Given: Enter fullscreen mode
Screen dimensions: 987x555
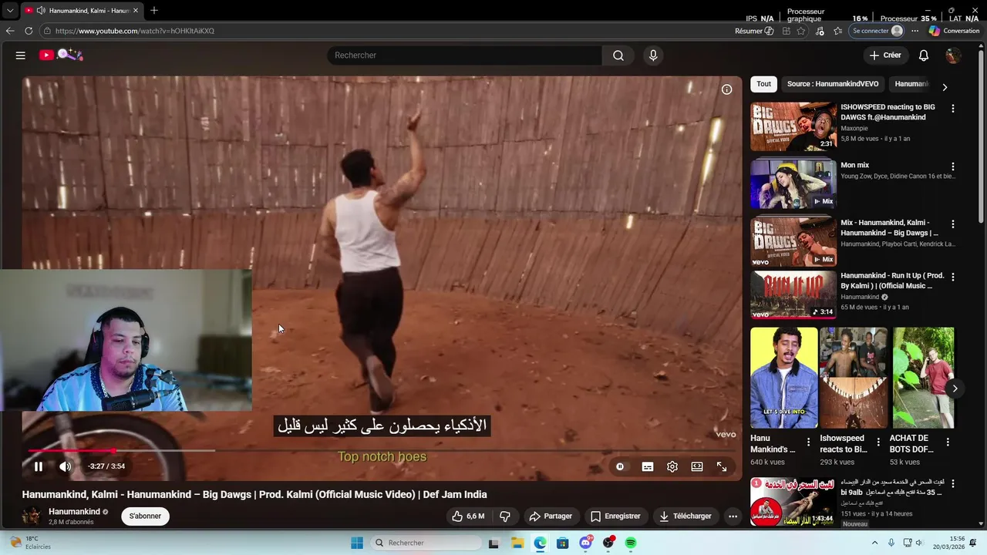Looking at the screenshot, I should coord(722,466).
